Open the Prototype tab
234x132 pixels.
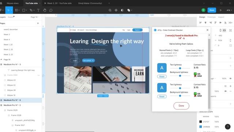pyautogui.click(x=211, y=17)
